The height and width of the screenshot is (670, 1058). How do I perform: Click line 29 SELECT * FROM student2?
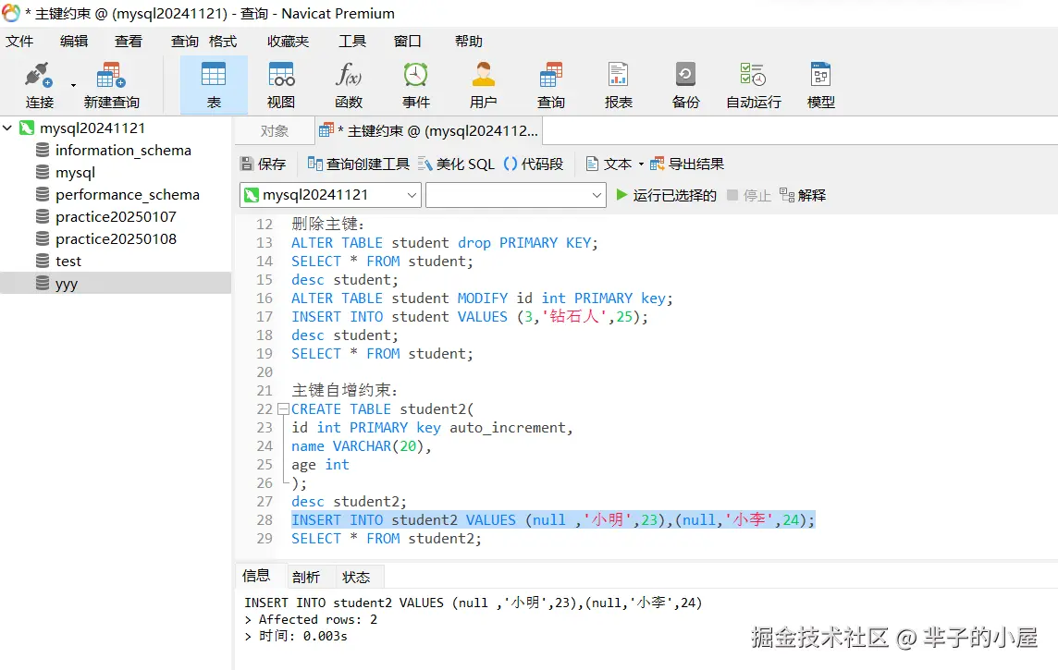tap(386, 539)
